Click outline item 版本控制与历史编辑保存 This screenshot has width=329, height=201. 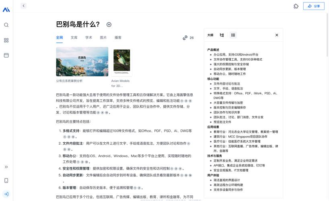pyautogui.click(x=230, y=107)
